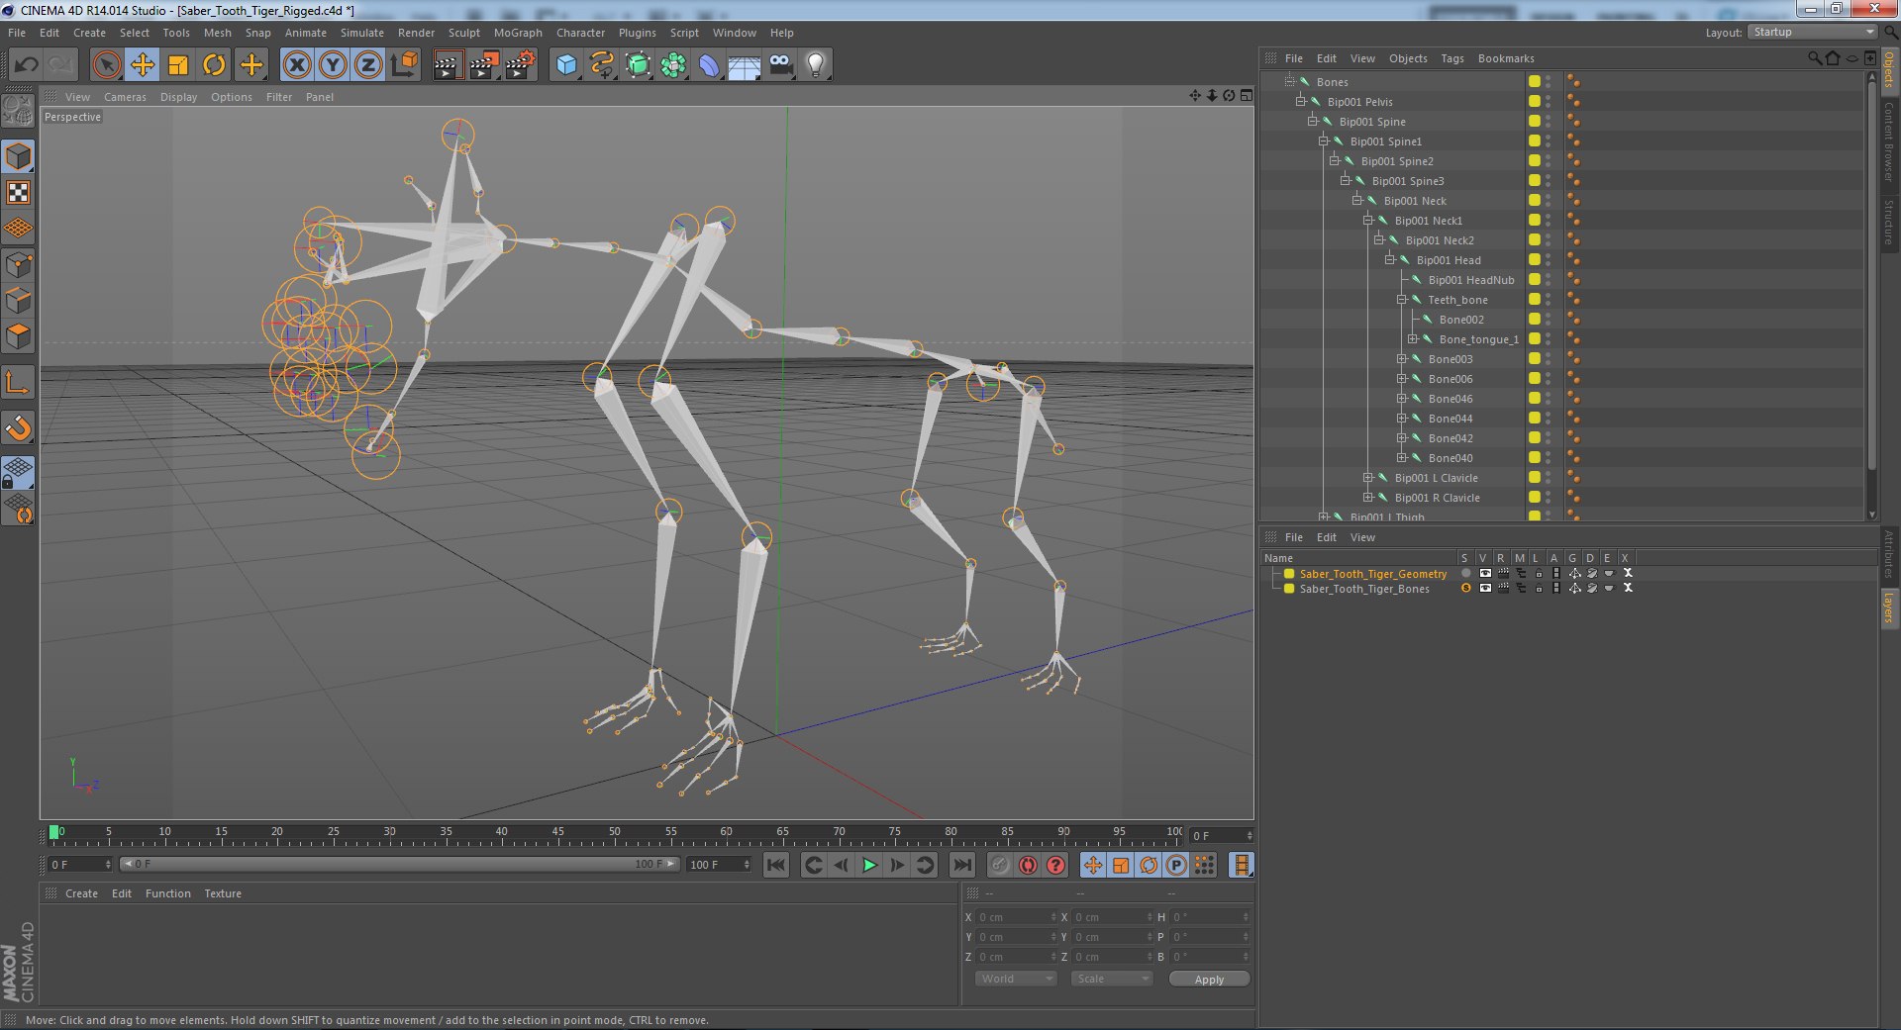Open the Render to Picture Viewer icon
Image resolution: width=1901 pixels, height=1030 pixels.
(x=483, y=65)
